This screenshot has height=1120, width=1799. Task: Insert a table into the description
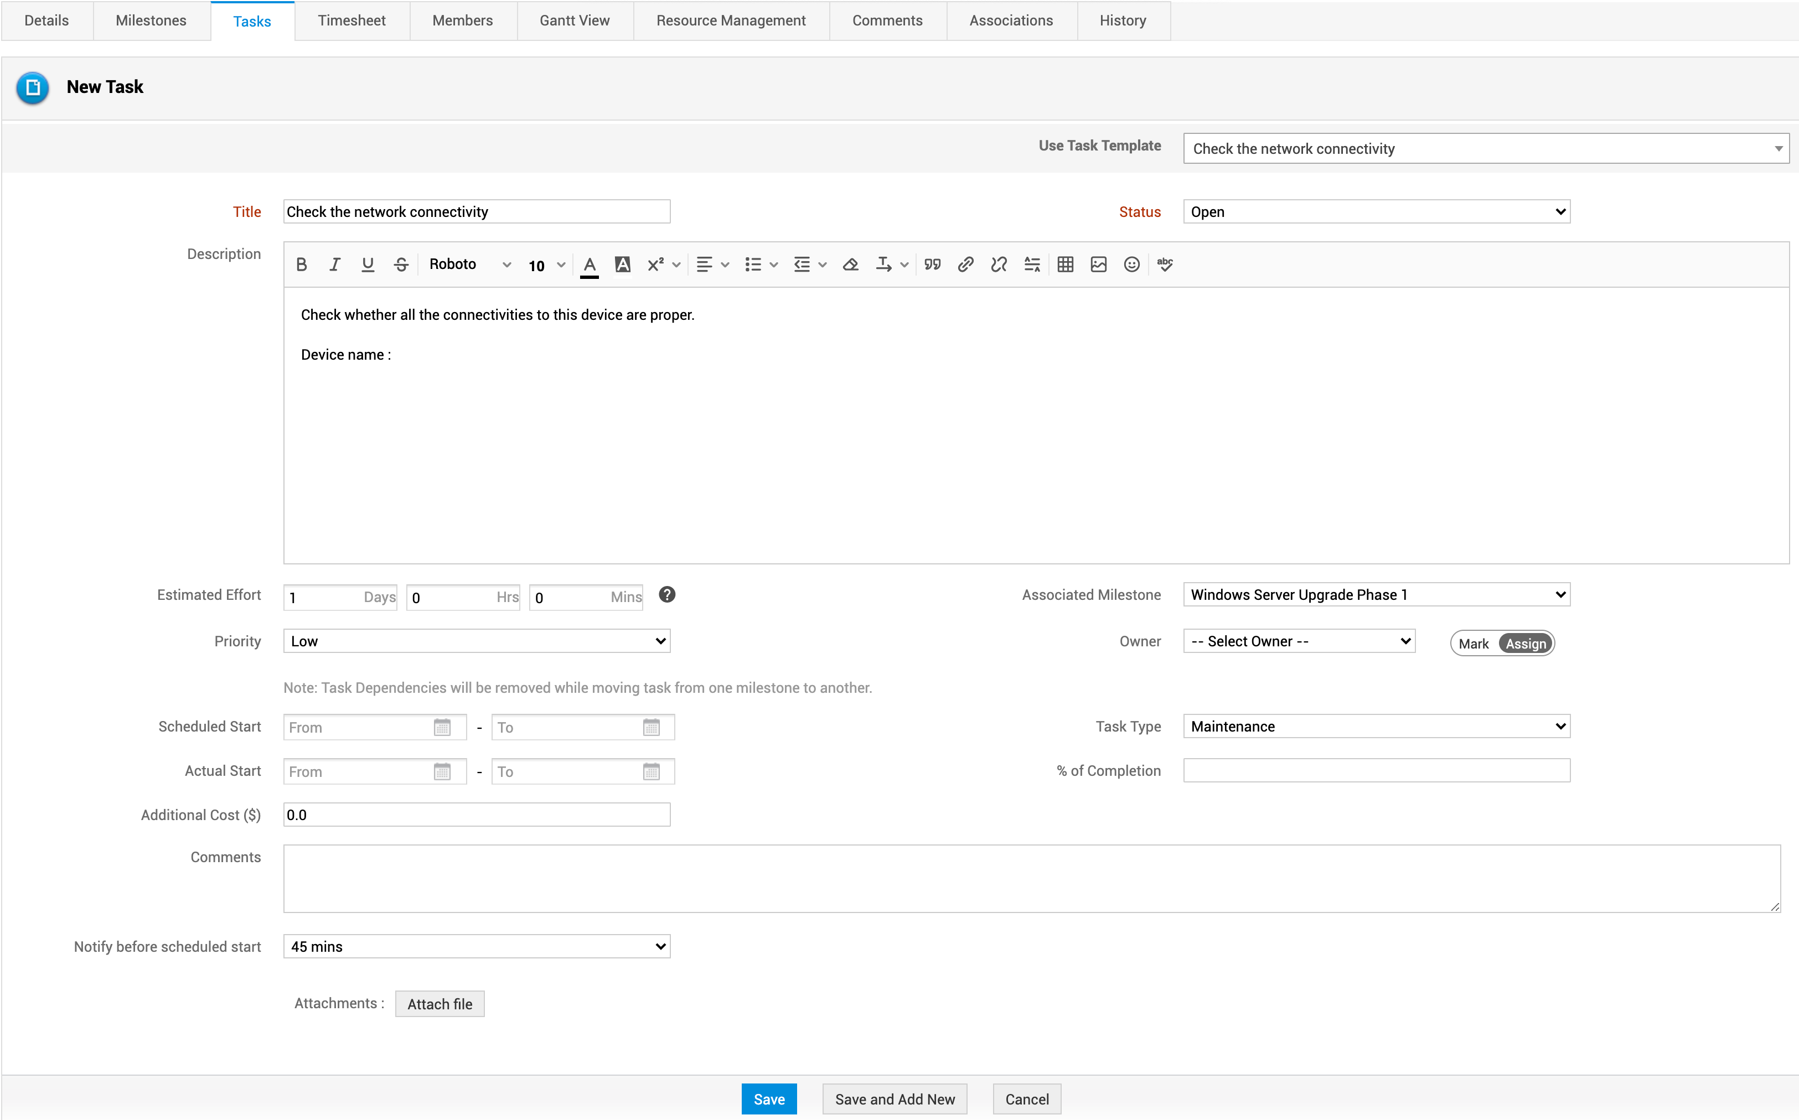[1064, 265]
